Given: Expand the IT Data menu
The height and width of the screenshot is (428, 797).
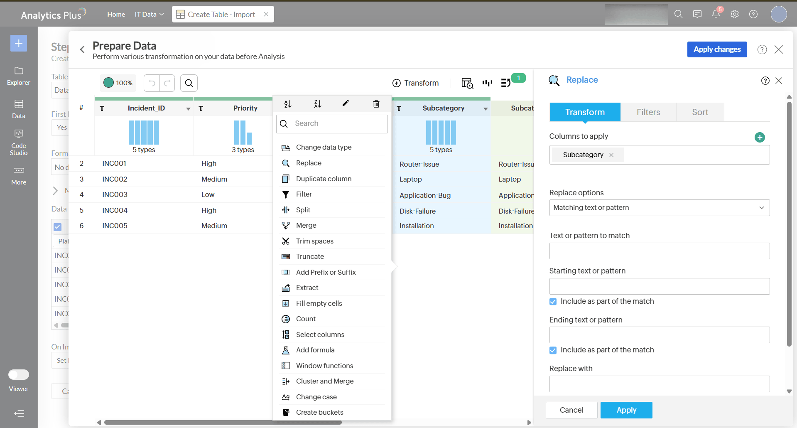Looking at the screenshot, I should tap(149, 14).
